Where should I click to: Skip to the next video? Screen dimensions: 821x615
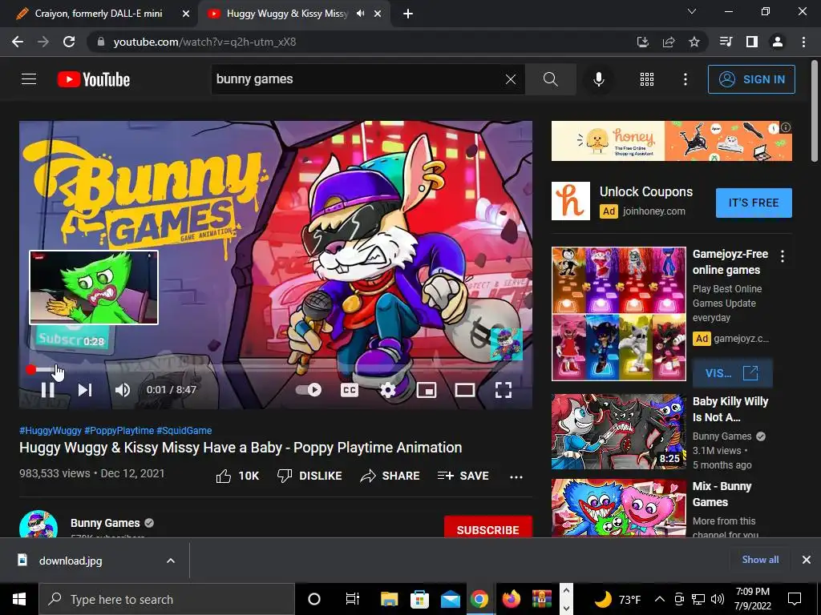pos(85,390)
